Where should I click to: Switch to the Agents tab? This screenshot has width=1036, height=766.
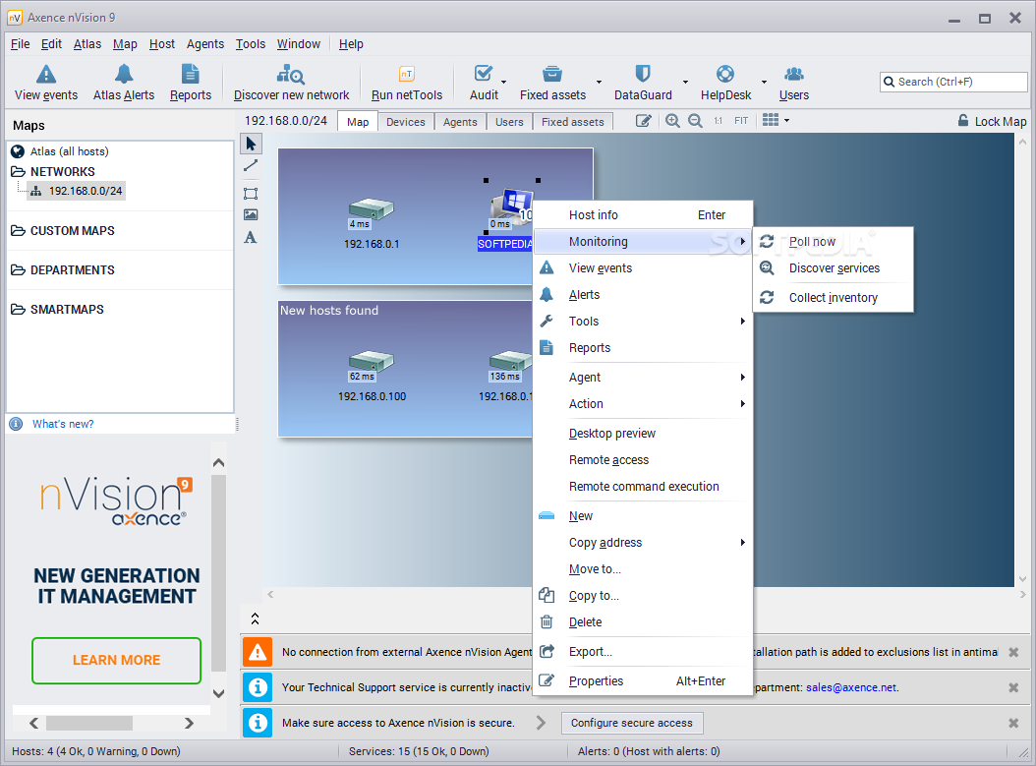coord(460,122)
